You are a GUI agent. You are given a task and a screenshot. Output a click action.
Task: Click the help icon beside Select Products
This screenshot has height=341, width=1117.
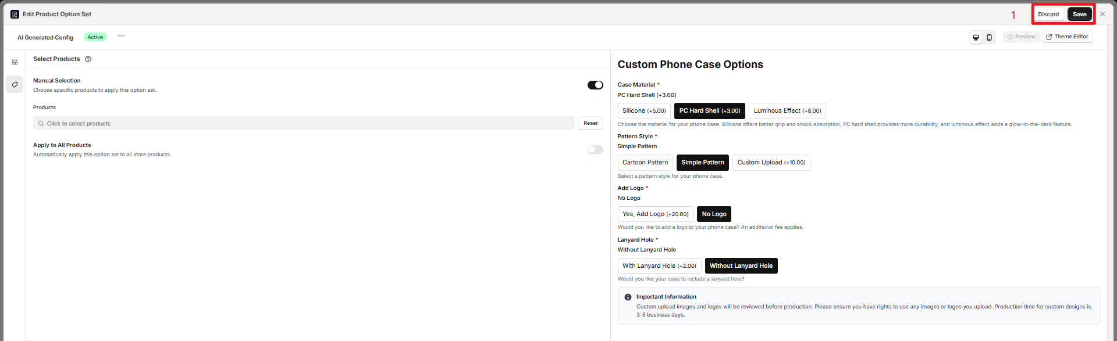(x=88, y=59)
